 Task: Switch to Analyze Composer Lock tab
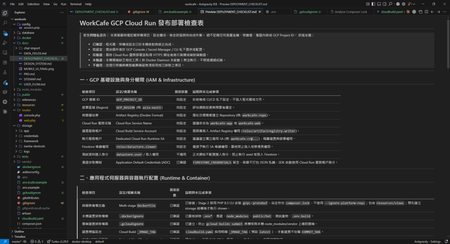point(351,12)
